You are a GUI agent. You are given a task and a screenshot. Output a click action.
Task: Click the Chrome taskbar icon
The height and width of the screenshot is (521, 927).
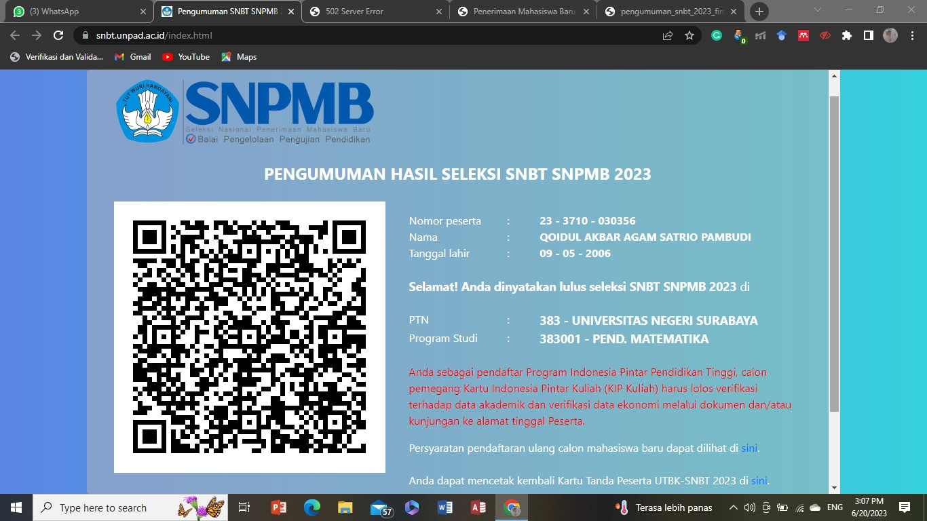[x=512, y=507]
